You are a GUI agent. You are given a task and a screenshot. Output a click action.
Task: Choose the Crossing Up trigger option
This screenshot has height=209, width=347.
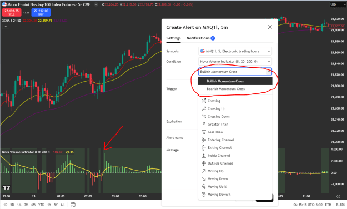click(235, 108)
